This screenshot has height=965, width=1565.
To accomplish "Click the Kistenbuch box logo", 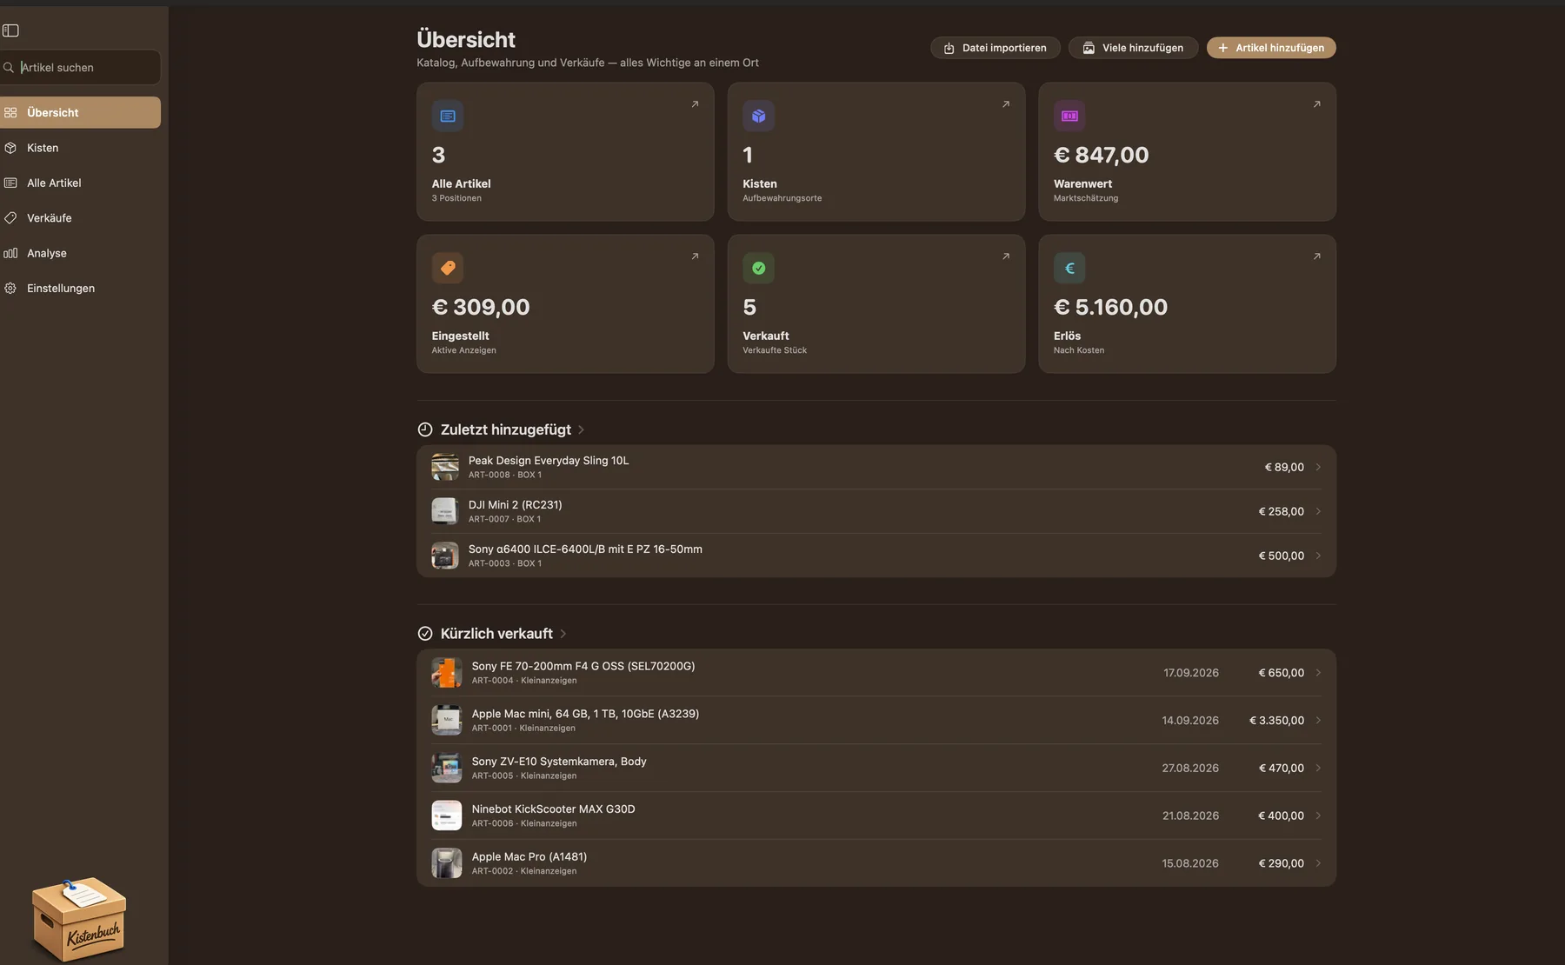I will pos(79,918).
